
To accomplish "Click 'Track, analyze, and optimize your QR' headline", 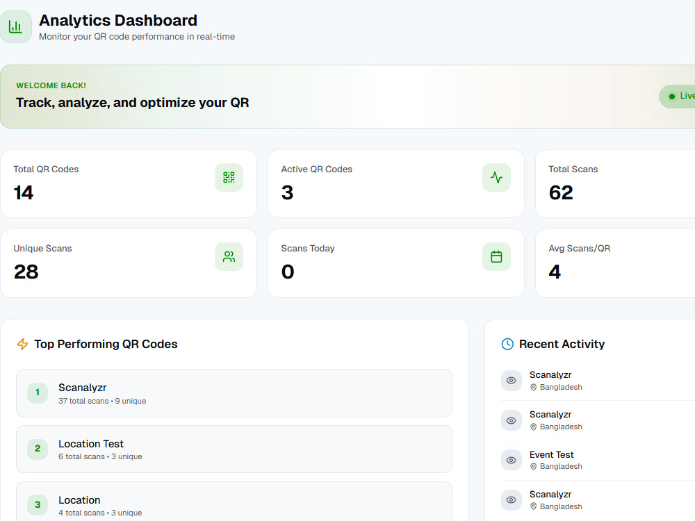I will [133, 103].
